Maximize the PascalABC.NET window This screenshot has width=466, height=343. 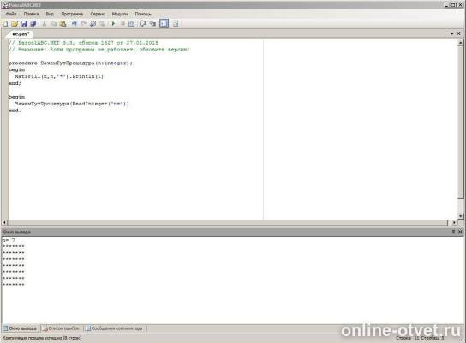(453, 5)
